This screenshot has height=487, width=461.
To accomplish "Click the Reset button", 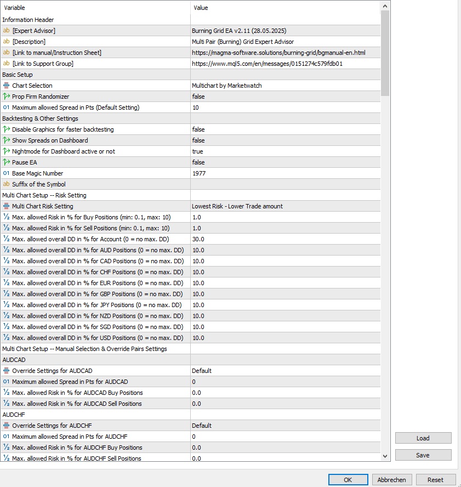I will 436,479.
